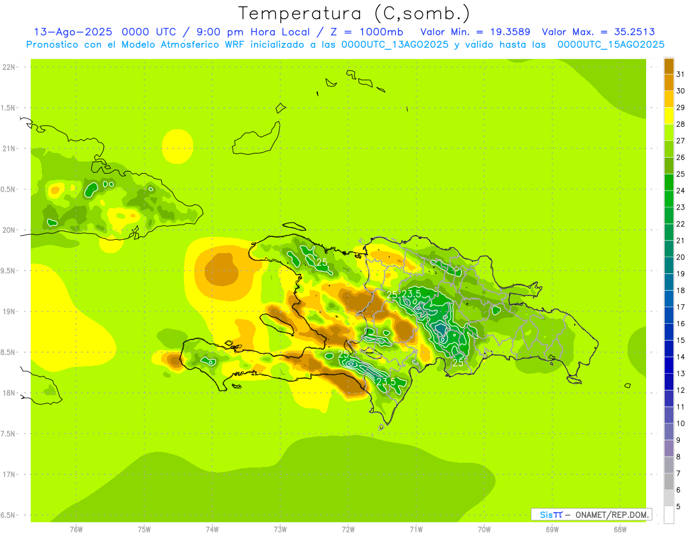Screen dimensions: 696x537
Task: Click the teal swatch between 19 and 20
Action: [669, 265]
